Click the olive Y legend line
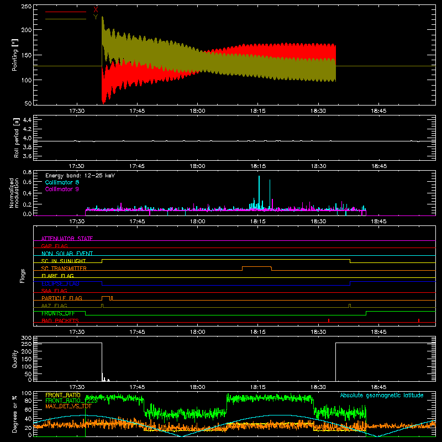The width and height of the screenshot is (442, 442). coord(66,19)
